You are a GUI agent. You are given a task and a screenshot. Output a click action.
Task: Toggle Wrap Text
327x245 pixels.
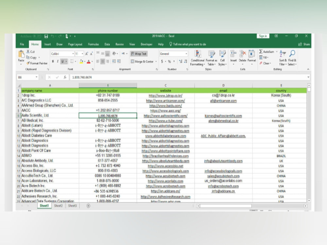point(139,54)
